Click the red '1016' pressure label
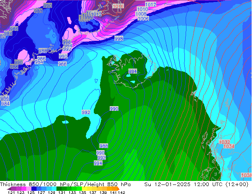This screenshot has width=252, height=194. pyautogui.click(x=118, y=6)
